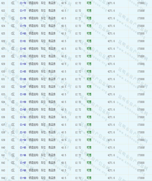
Task: Select the 4271.6 value in row 627
Action: (x=111, y=49)
